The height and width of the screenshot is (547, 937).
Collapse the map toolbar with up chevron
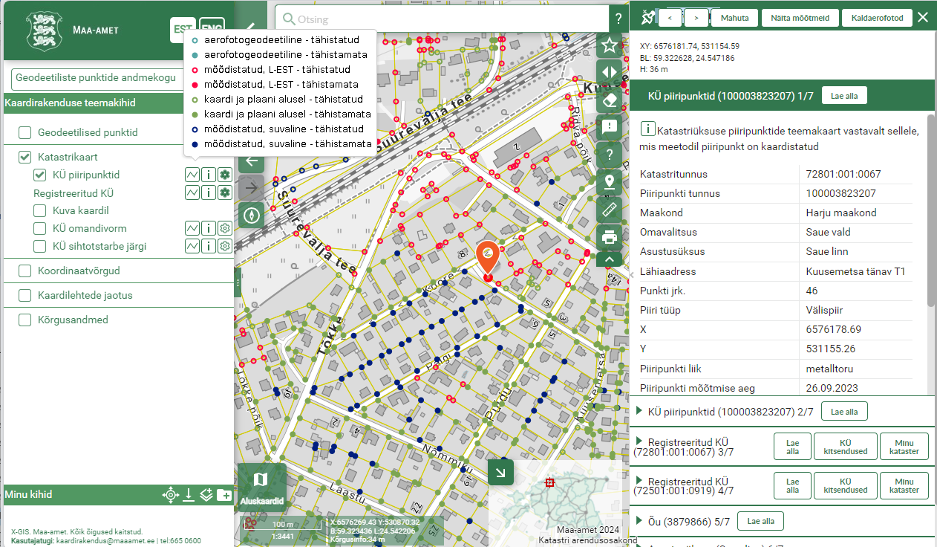[x=610, y=259]
